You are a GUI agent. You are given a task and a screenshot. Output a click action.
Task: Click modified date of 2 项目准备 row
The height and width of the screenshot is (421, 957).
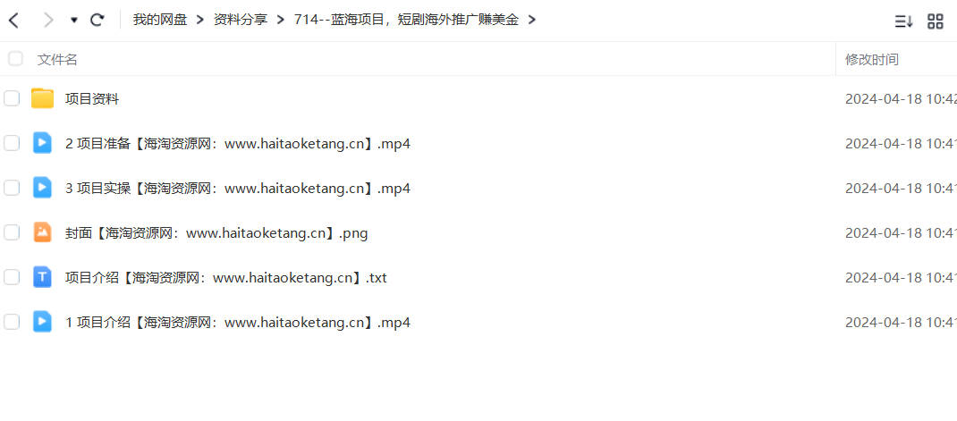click(x=901, y=144)
